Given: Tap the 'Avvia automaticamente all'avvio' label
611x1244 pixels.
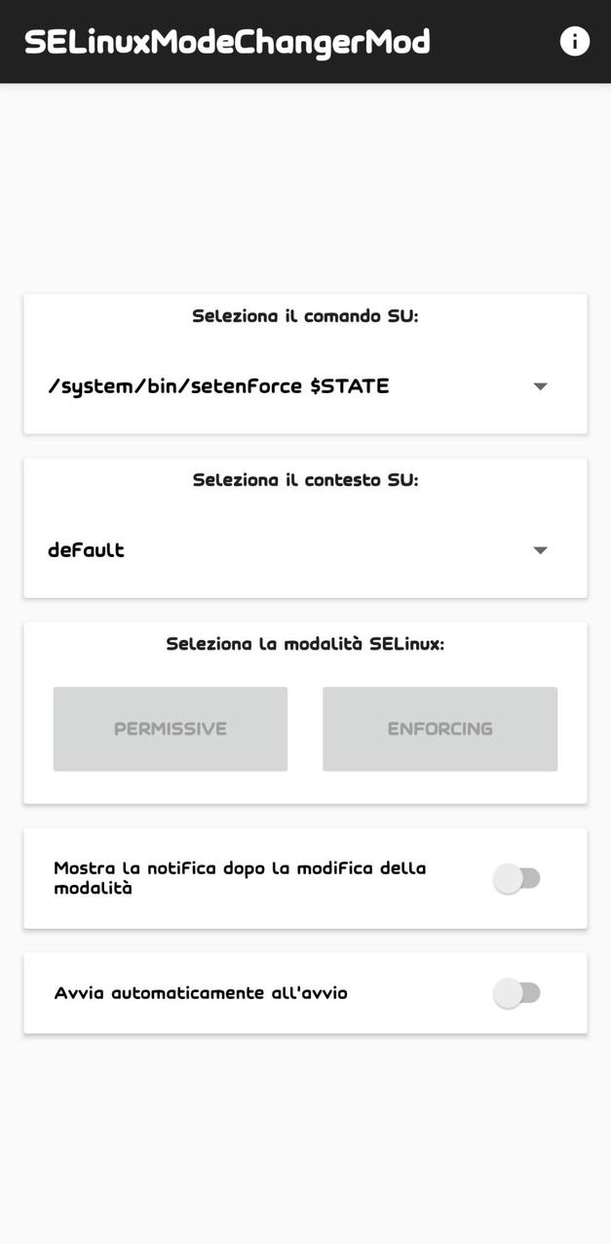Looking at the screenshot, I should pyautogui.click(x=201, y=993).
